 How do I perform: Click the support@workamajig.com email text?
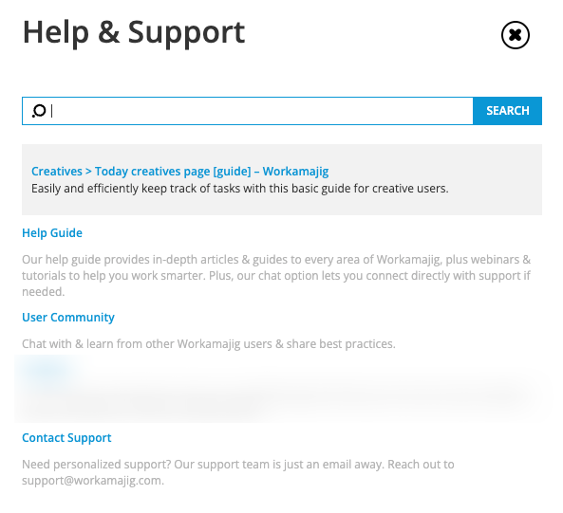pos(91,481)
